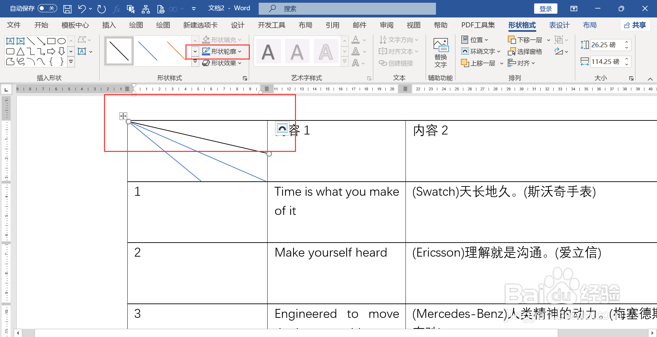The width and height of the screenshot is (657, 337).
Task: Select the rounded rectangle shape
Action: (10, 51)
